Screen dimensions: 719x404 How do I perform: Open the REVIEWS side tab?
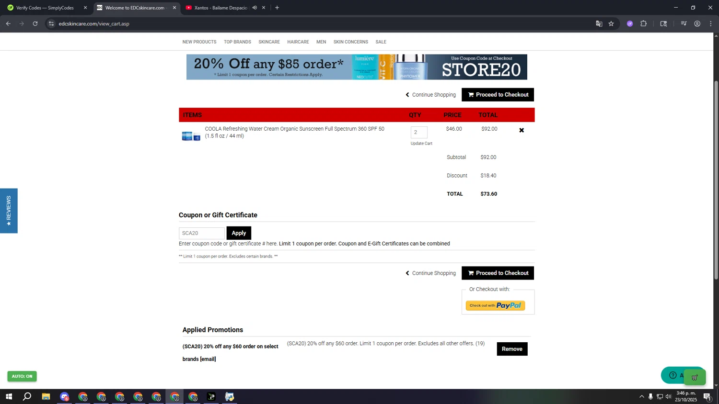(x=9, y=211)
